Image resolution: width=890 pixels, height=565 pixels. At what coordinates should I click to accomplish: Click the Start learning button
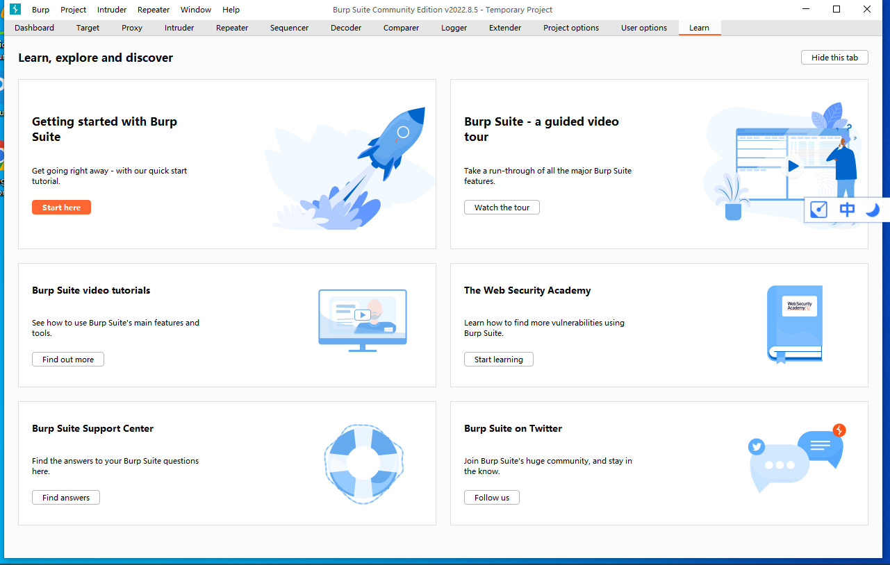click(x=499, y=360)
